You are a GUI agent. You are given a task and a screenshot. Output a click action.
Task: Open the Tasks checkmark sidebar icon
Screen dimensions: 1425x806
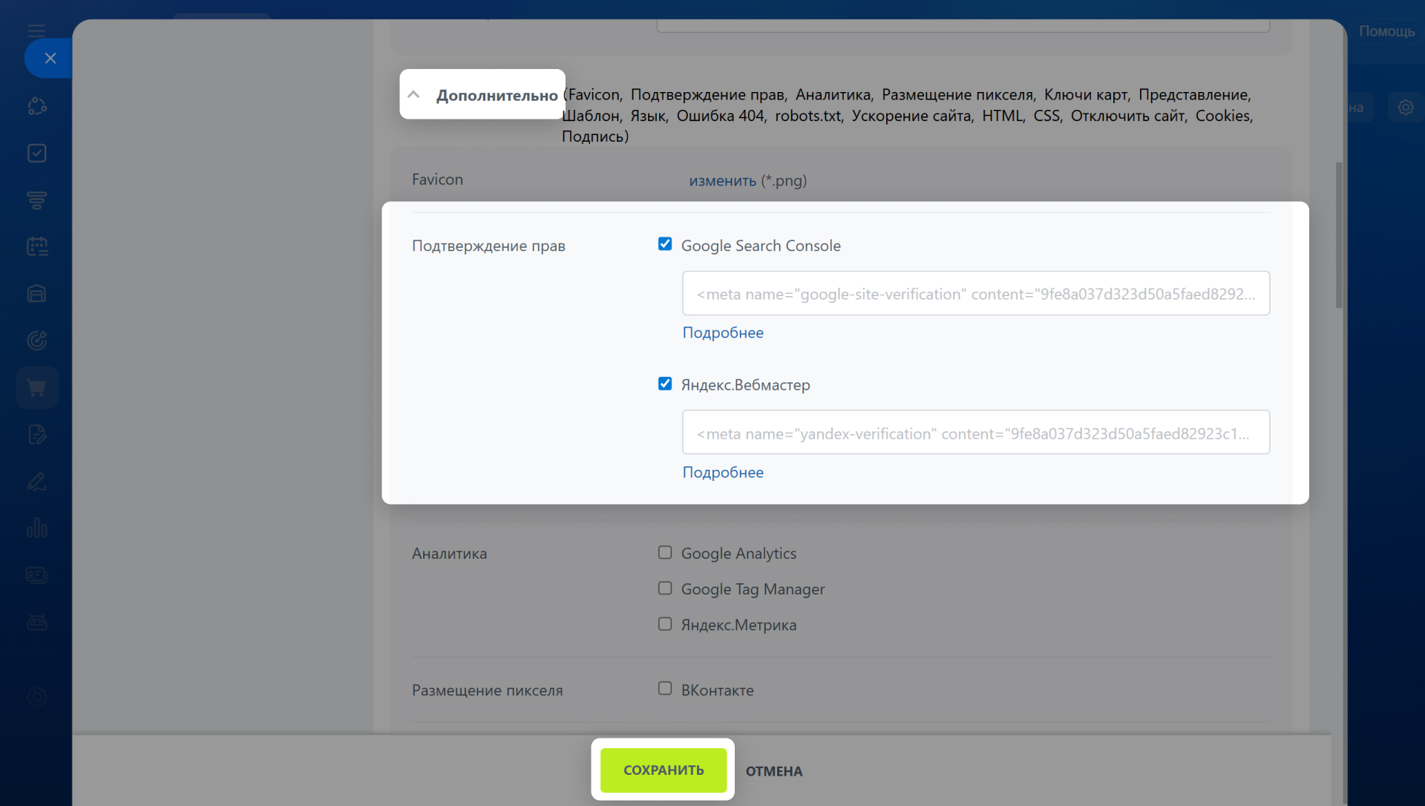pyautogui.click(x=37, y=153)
